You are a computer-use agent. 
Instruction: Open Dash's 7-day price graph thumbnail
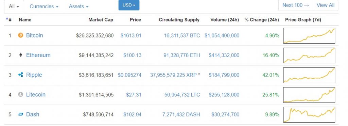309,115
